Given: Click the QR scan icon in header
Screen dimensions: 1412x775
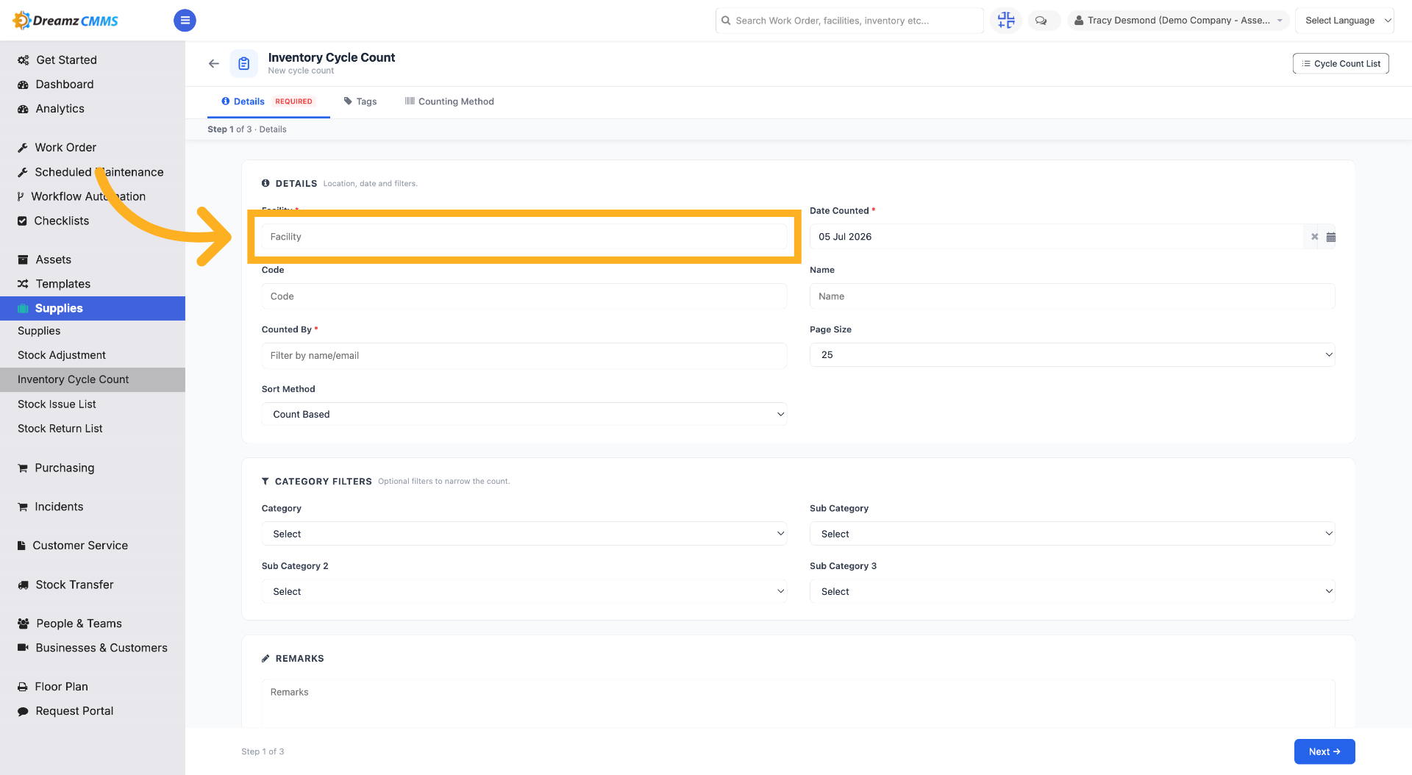Looking at the screenshot, I should 1006,21.
